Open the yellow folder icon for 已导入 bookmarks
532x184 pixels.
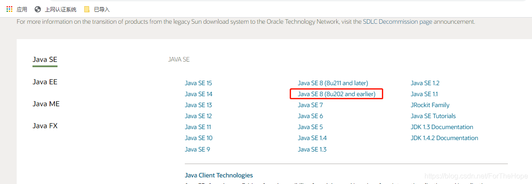coord(87,9)
